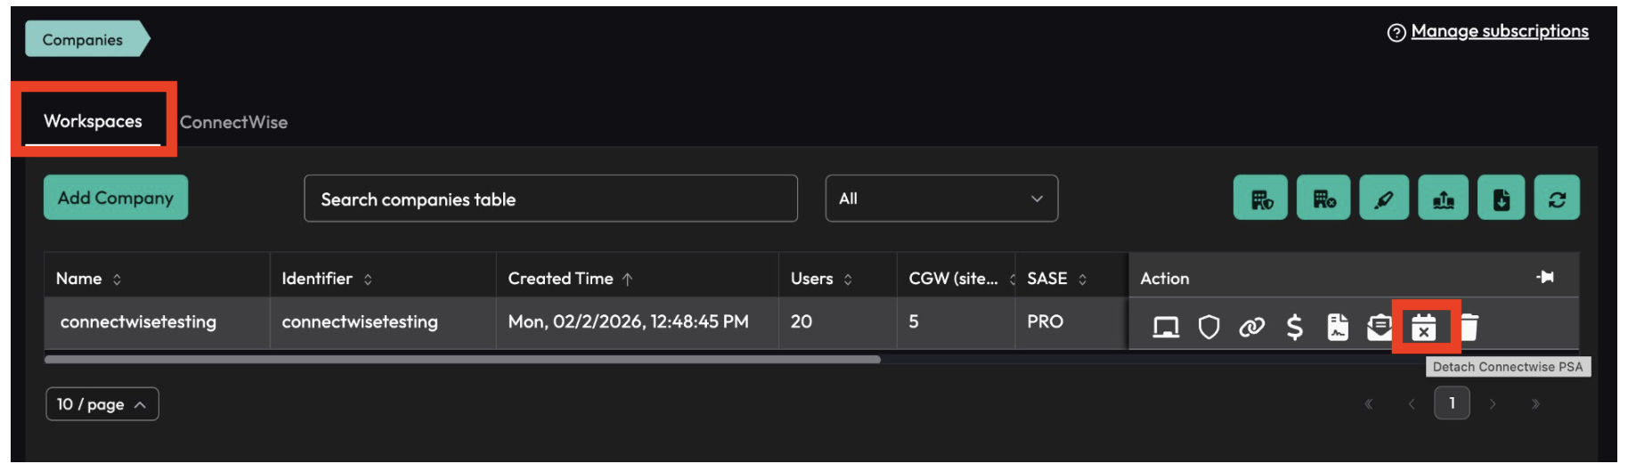Click the shield icon in Action column
Image resolution: width=1628 pixels, height=472 pixels.
click(x=1209, y=328)
